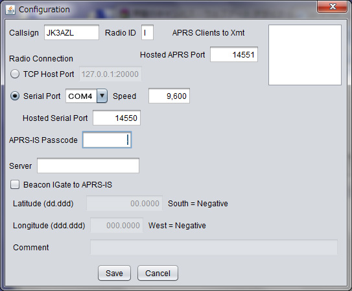This screenshot has width=352, height=291.
Task: Focus the Callsign field containing JK3AZL
Action: (x=71, y=32)
